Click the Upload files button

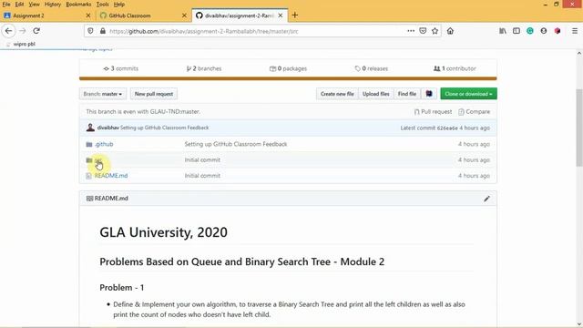[x=376, y=94]
